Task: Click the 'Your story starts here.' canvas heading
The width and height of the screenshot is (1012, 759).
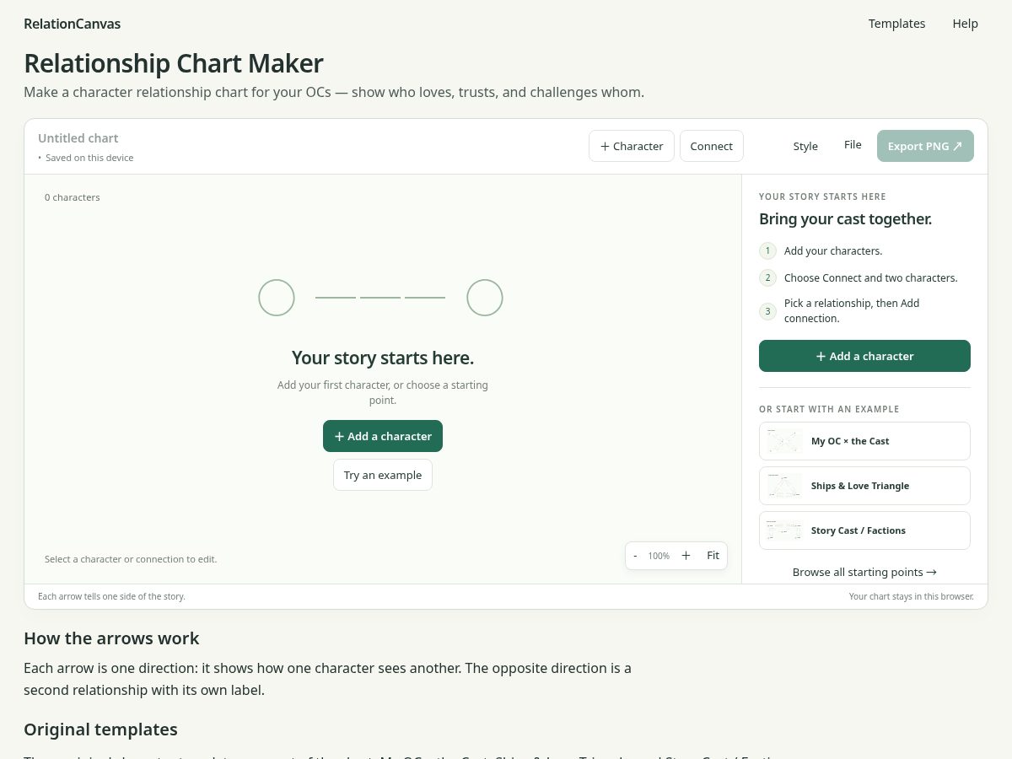Action: coord(383,358)
